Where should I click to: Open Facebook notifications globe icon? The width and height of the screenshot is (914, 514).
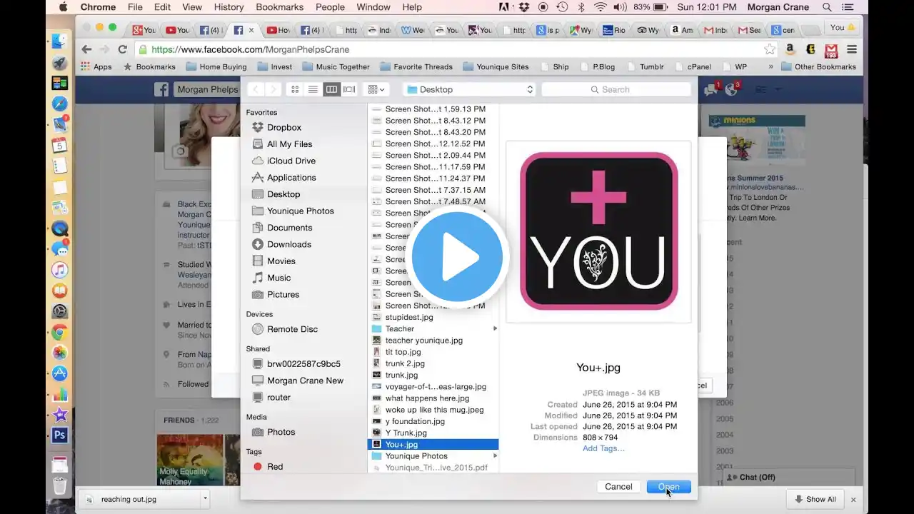click(x=731, y=89)
